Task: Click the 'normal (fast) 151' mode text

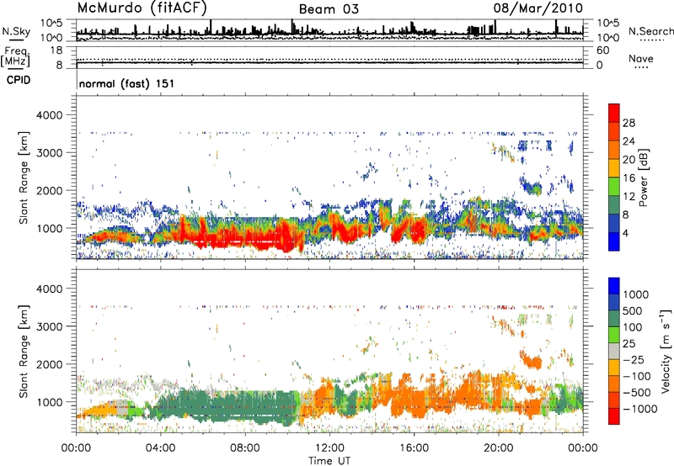Action: 126,83
